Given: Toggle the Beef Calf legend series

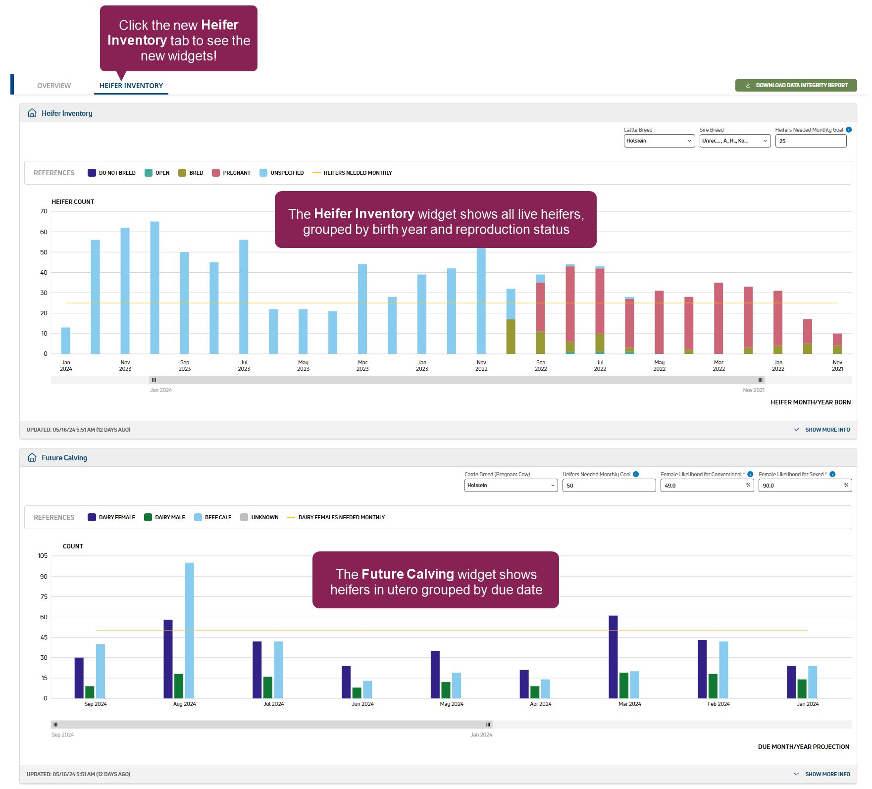Looking at the screenshot, I should [x=213, y=517].
